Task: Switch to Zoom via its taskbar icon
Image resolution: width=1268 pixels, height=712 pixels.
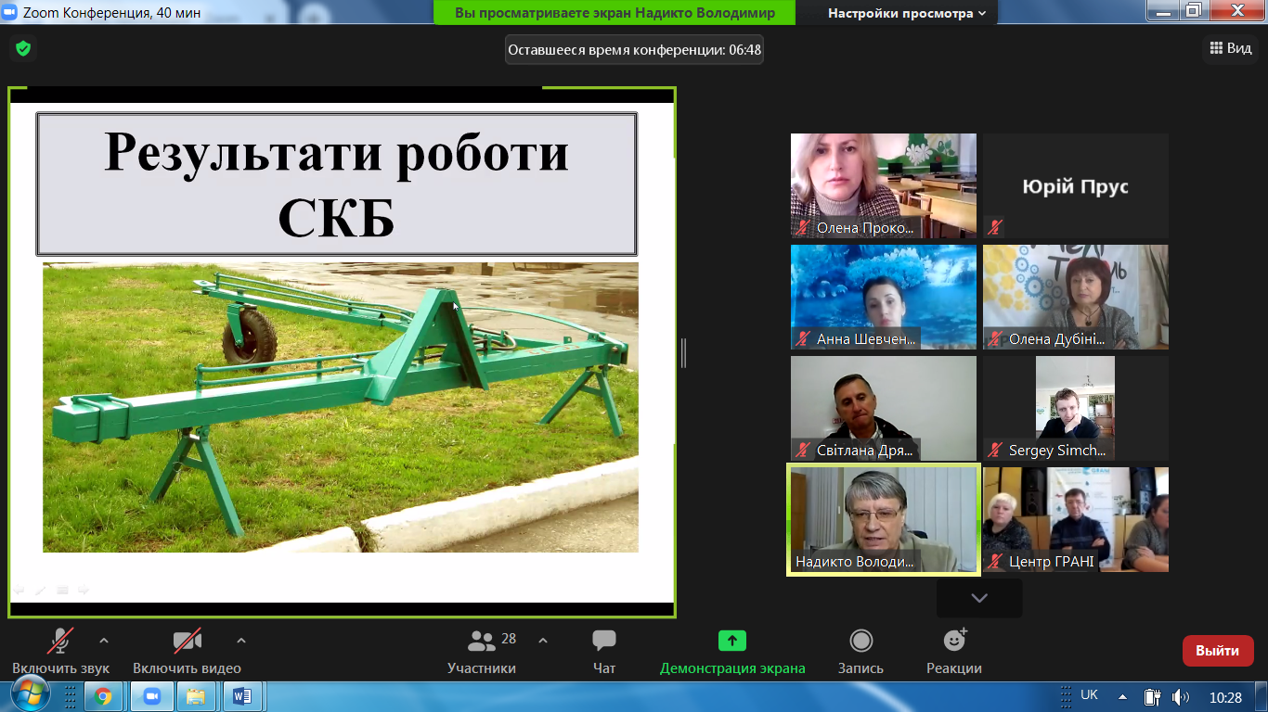Action: [150, 696]
